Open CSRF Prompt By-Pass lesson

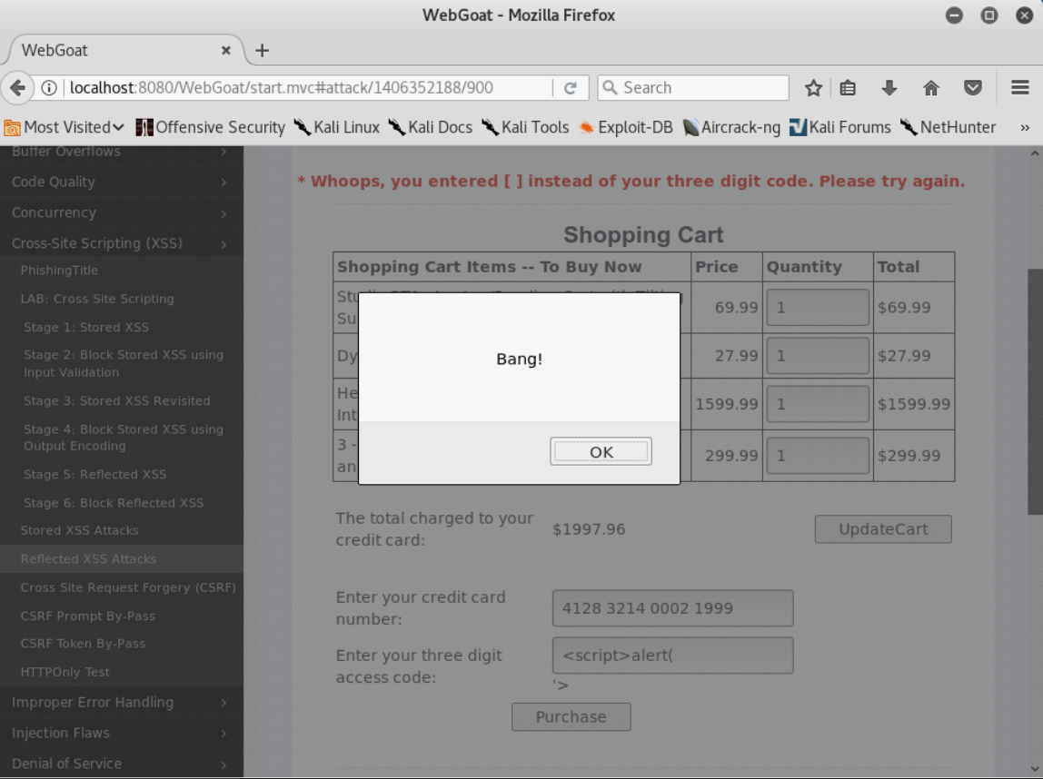(x=88, y=616)
